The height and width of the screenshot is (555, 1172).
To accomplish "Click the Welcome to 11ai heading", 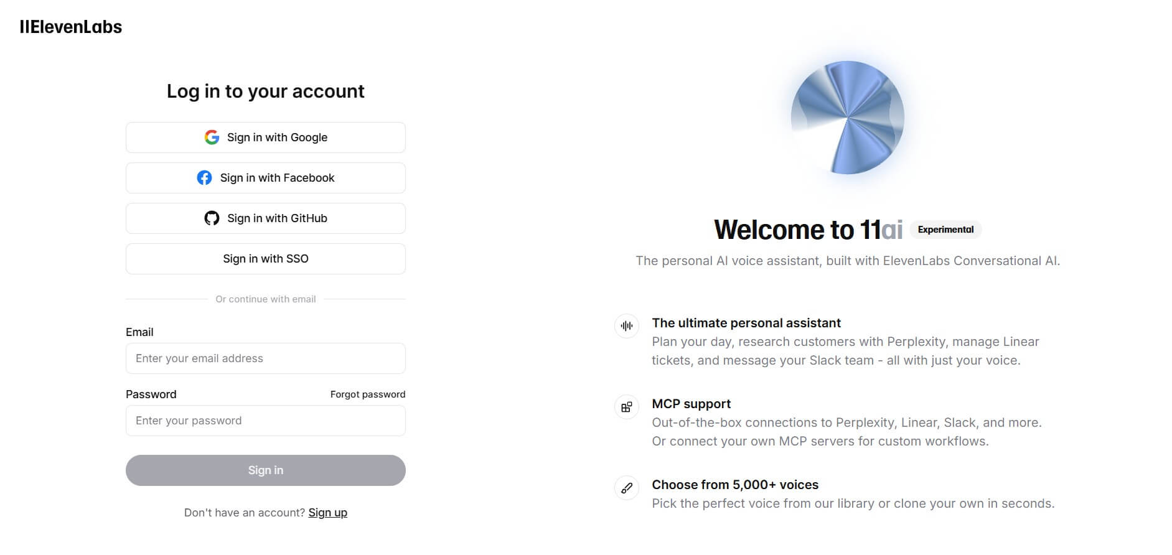I will click(x=808, y=230).
